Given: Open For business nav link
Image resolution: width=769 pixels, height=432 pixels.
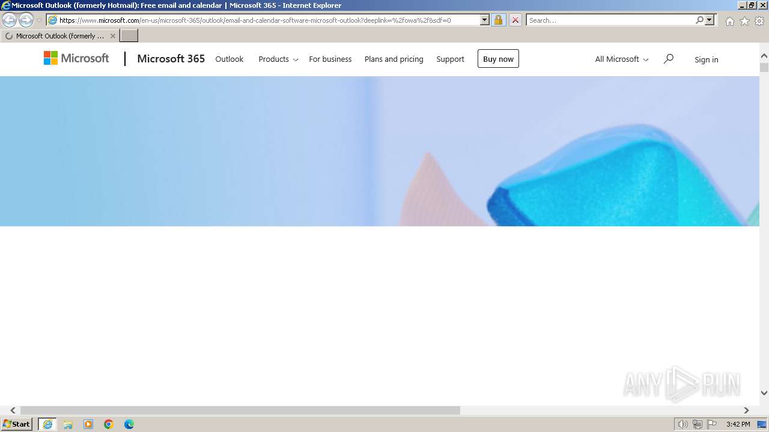Looking at the screenshot, I should coord(330,59).
